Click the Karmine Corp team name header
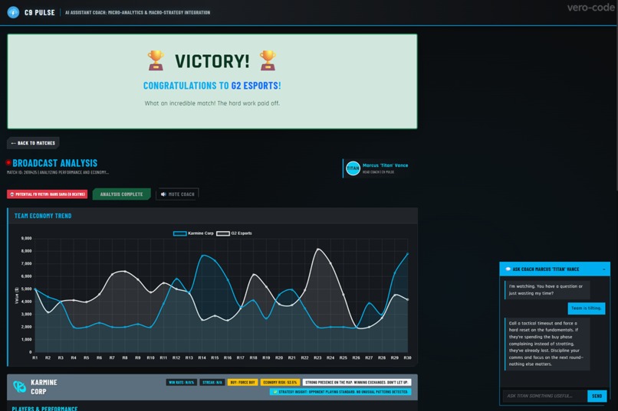618x411 pixels. pos(44,387)
